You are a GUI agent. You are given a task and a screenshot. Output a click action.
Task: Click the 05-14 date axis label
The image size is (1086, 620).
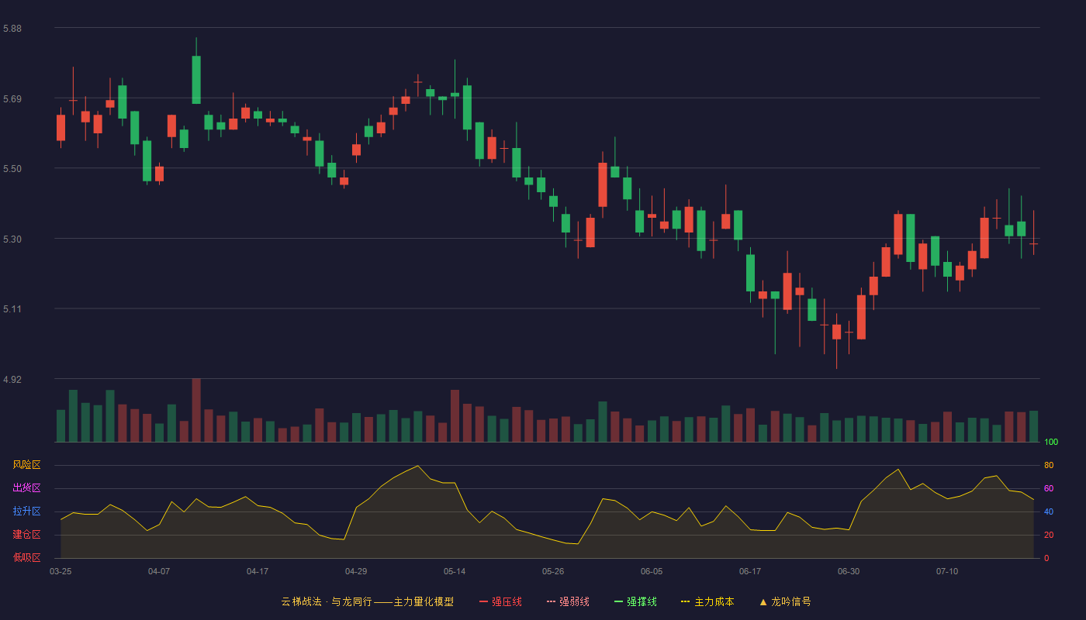pyautogui.click(x=455, y=571)
